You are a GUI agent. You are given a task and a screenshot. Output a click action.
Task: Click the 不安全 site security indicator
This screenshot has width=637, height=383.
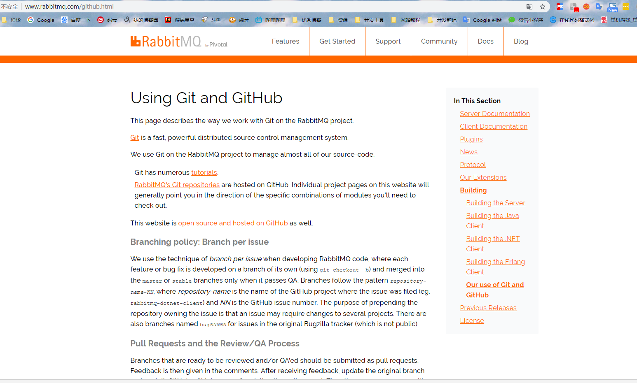9,7
